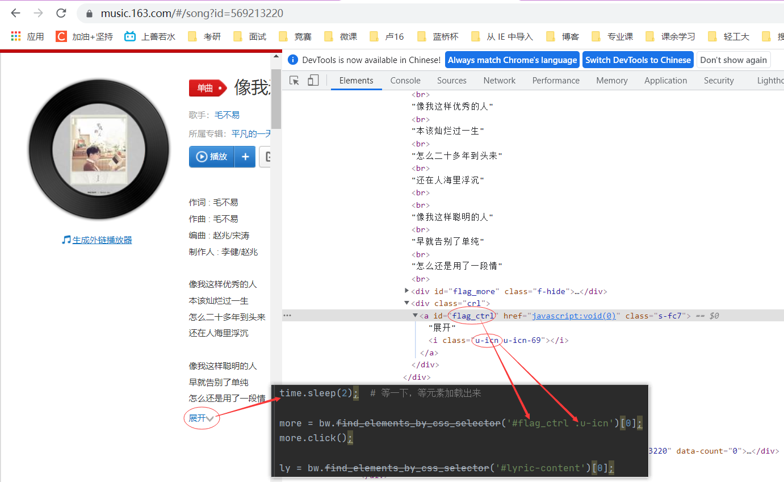The image size is (784, 482).
Task: Select DOM text "像我这样优秀的人"
Action: tap(452, 107)
